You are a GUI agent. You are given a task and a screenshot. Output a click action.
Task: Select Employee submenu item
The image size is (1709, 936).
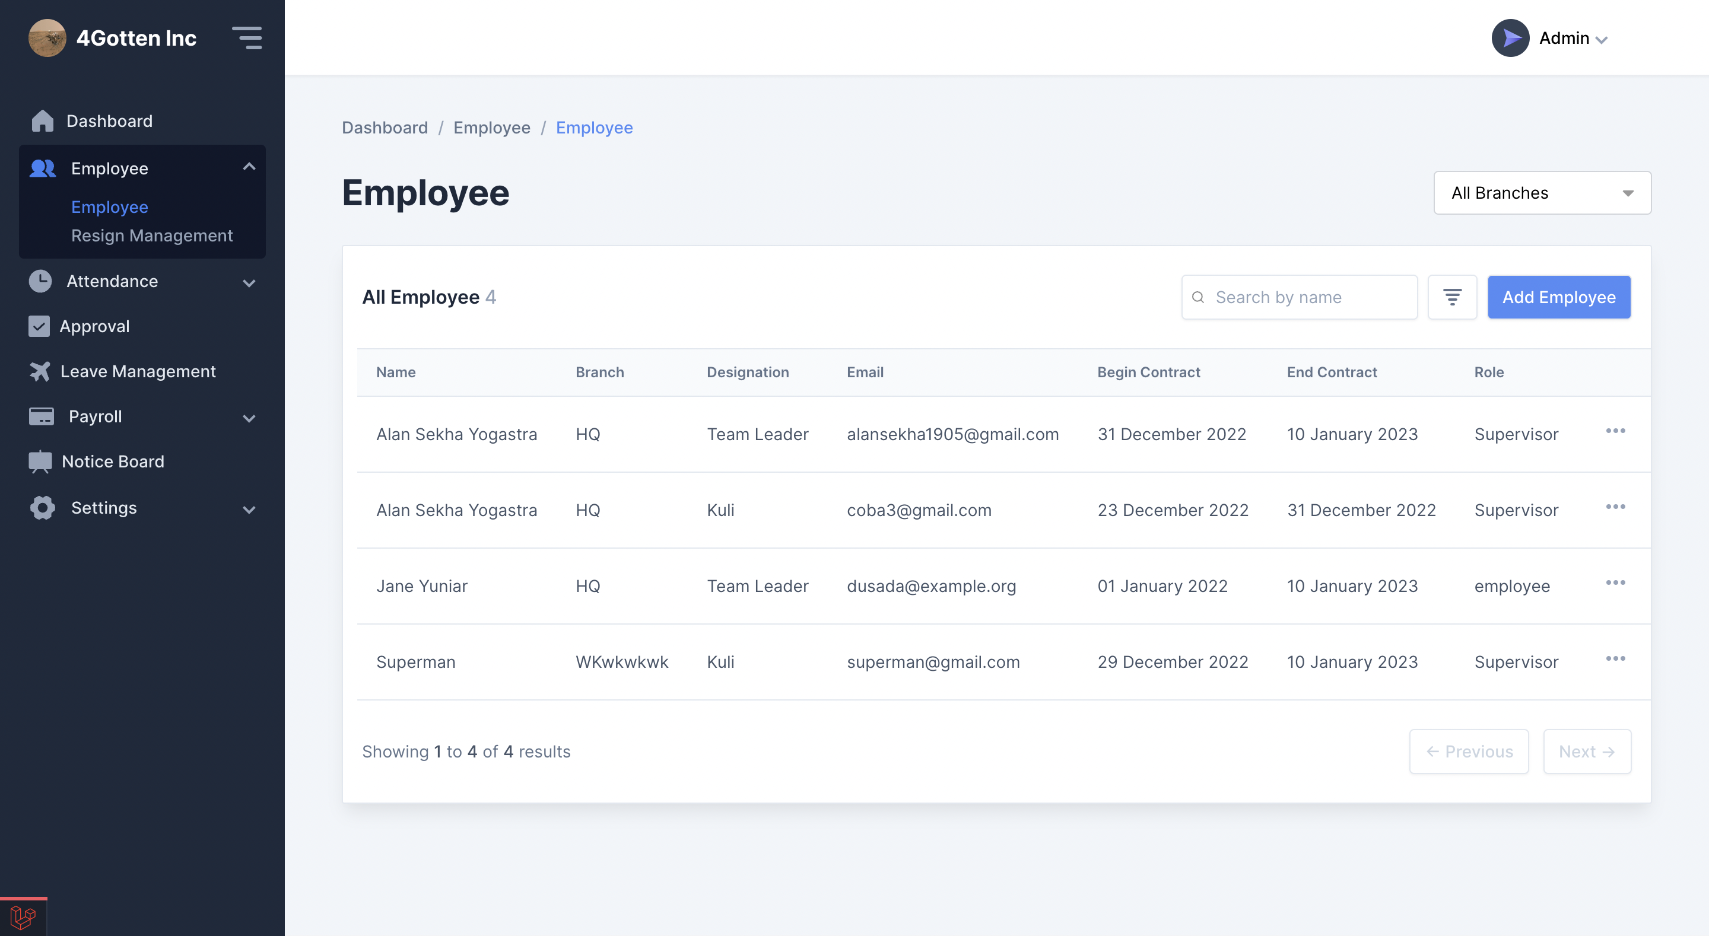(x=109, y=207)
